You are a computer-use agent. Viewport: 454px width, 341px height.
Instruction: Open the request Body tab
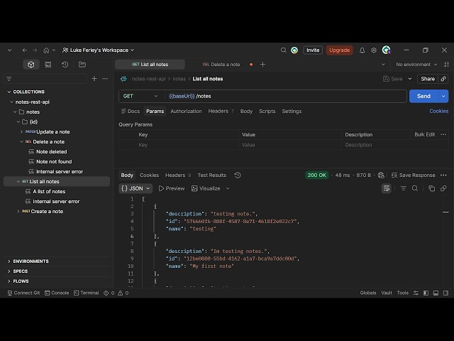(x=246, y=112)
